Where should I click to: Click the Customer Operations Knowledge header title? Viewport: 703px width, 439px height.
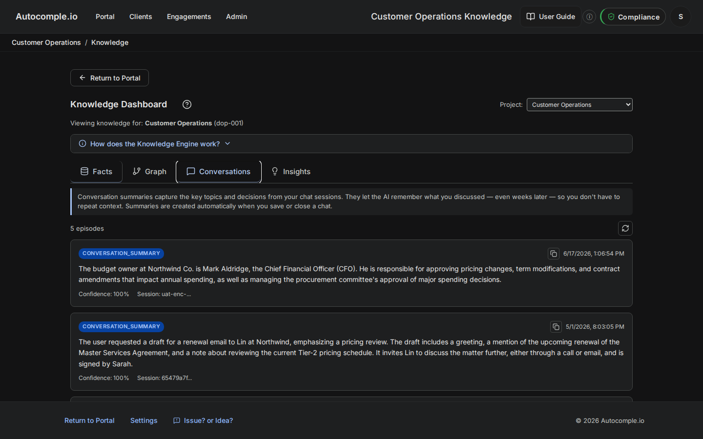pos(441,17)
